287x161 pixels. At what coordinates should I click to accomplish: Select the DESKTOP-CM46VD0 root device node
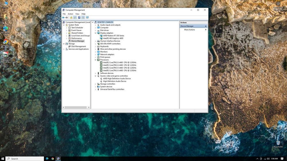click(x=105, y=22)
